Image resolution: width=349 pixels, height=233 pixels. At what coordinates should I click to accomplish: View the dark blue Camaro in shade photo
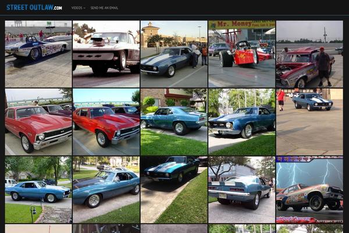pos(174,190)
